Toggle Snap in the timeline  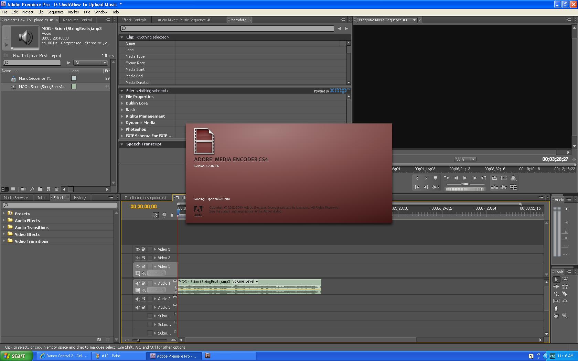pyautogui.click(x=156, y=215)
